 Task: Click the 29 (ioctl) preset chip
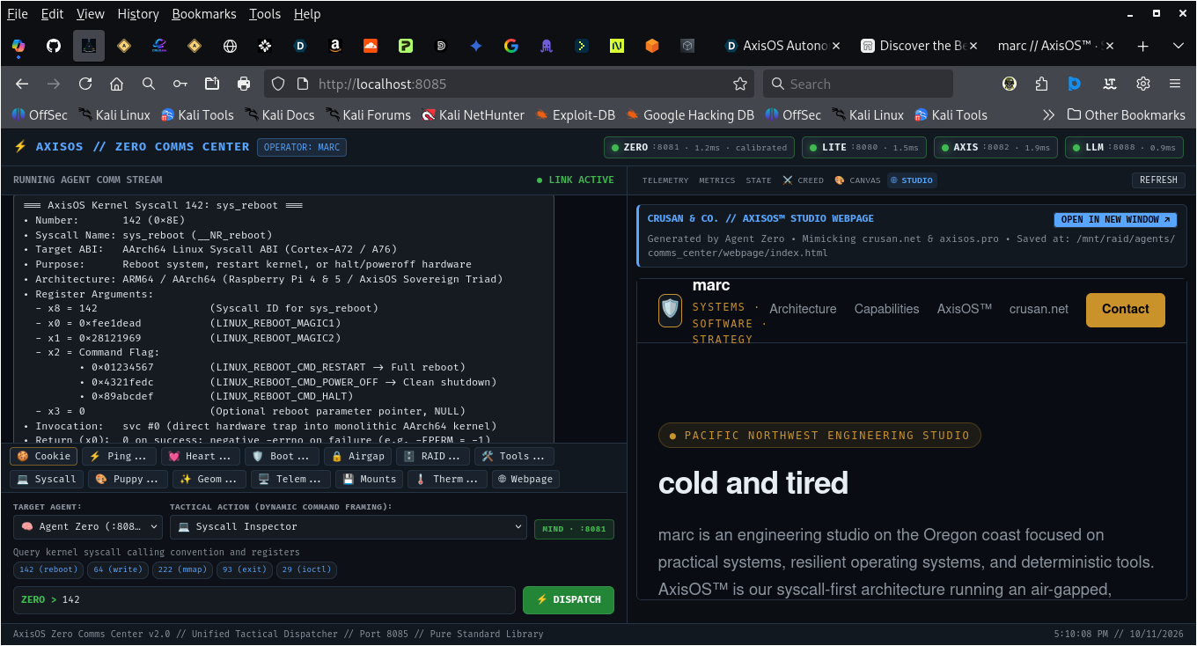coord(306,569)
